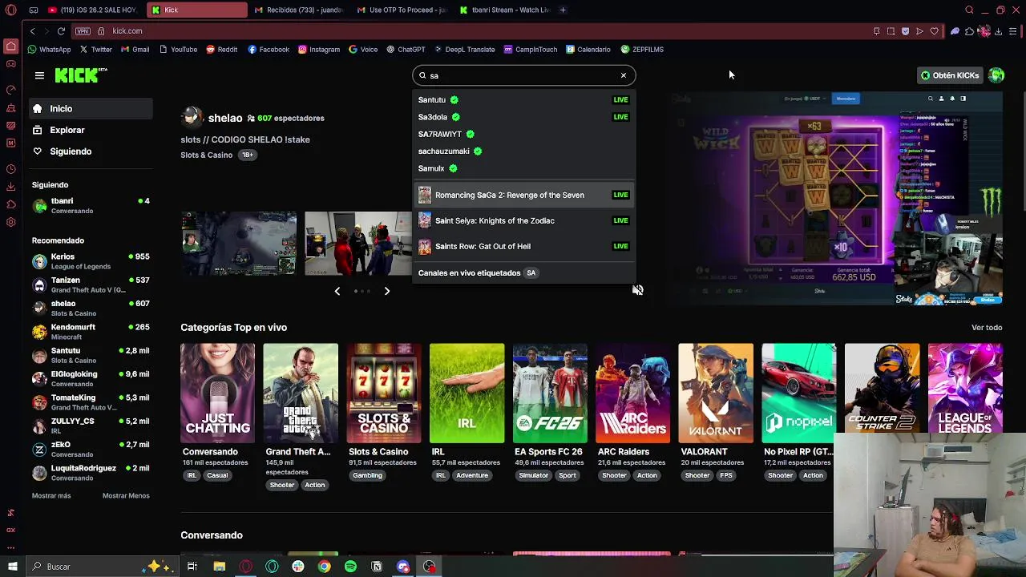Switch to Recibidos Gmail tab
This screenshot has width=1026, height=577.
[299, 10]
